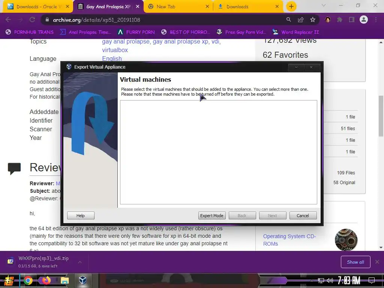Open a new browser tab with plus
Image resolution: width=384 pixels, height=288 pixels.
(x=291, y=6)
